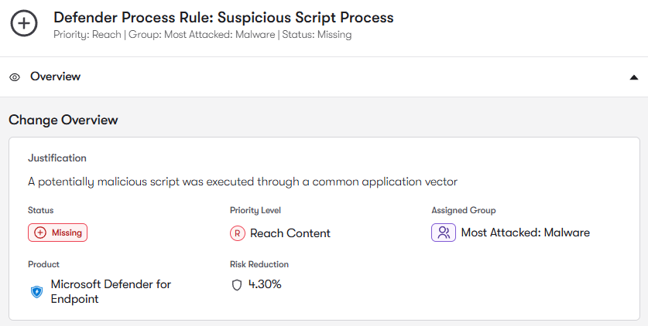Click the red Missing status badge
The image size is (648, 326).
(x=58, y=233)
